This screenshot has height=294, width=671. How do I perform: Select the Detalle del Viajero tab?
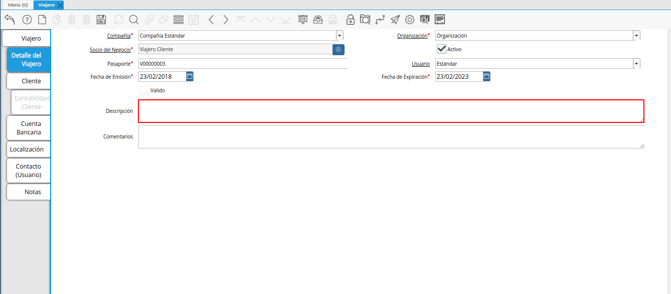pyautogui.click(x=29, y=60)
